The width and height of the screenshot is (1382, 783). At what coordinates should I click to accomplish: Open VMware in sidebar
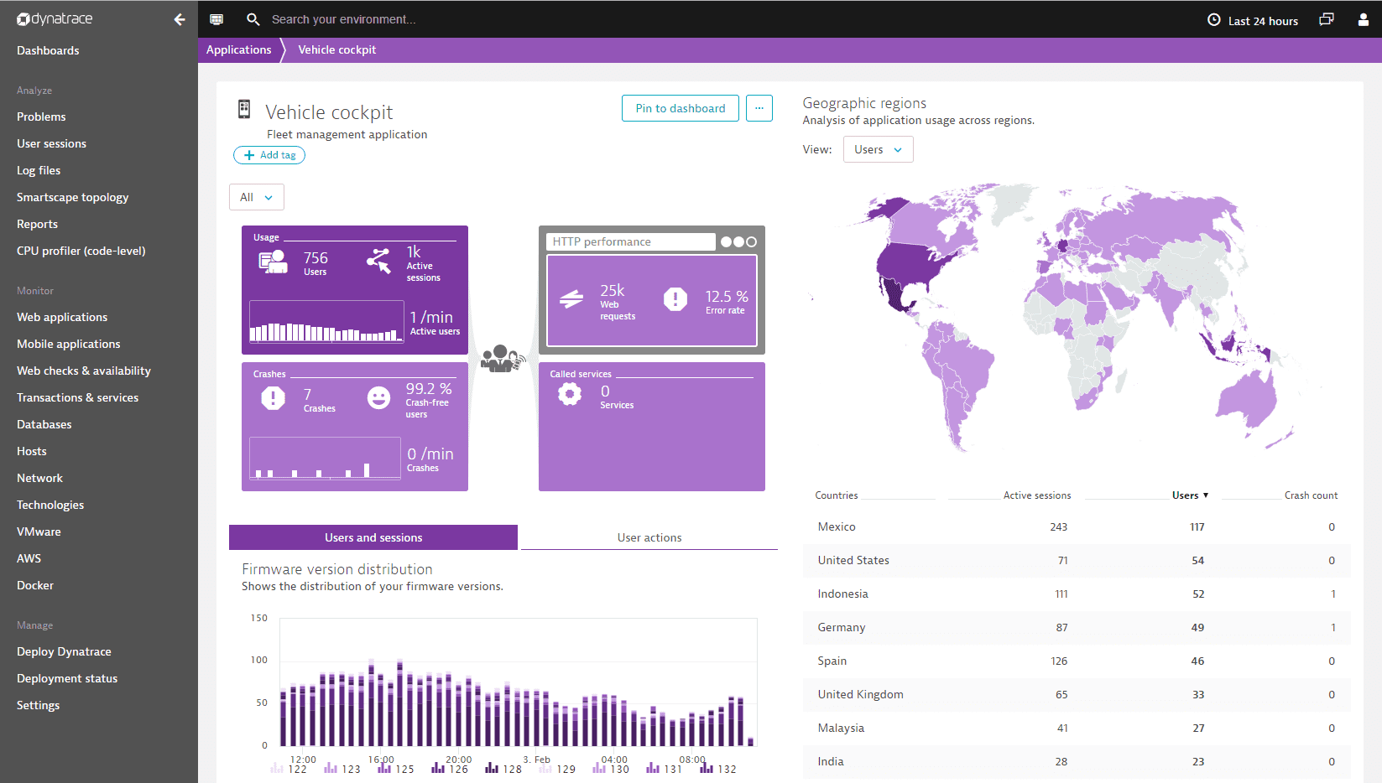[x=39, y=532]
